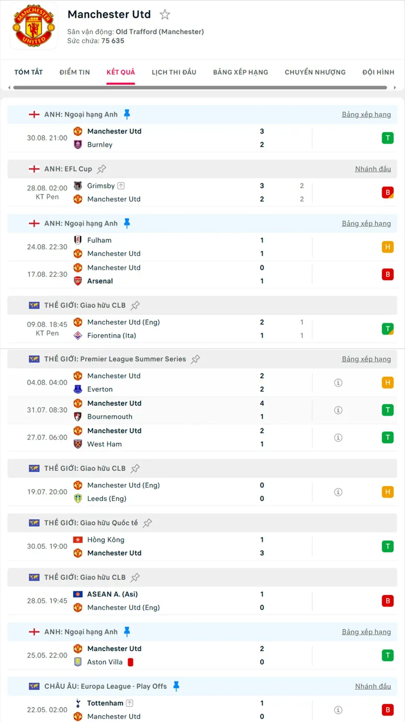
Task: Switch to the Lịch thi đấu tab
Action: point(174,72)
